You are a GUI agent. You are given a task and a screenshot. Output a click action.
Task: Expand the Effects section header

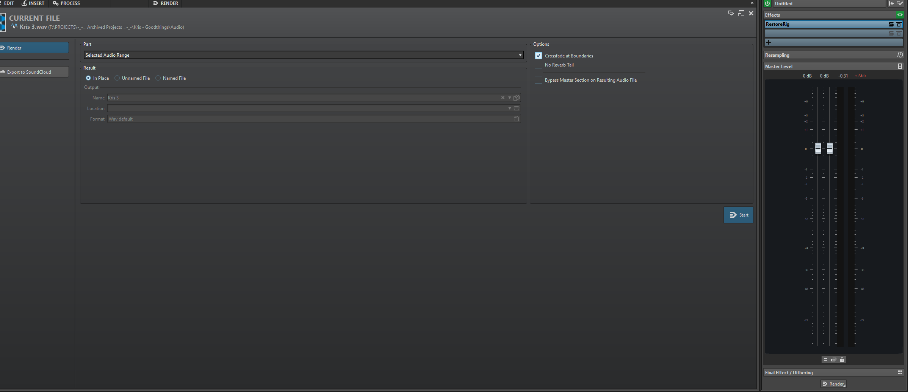point(830,15)
